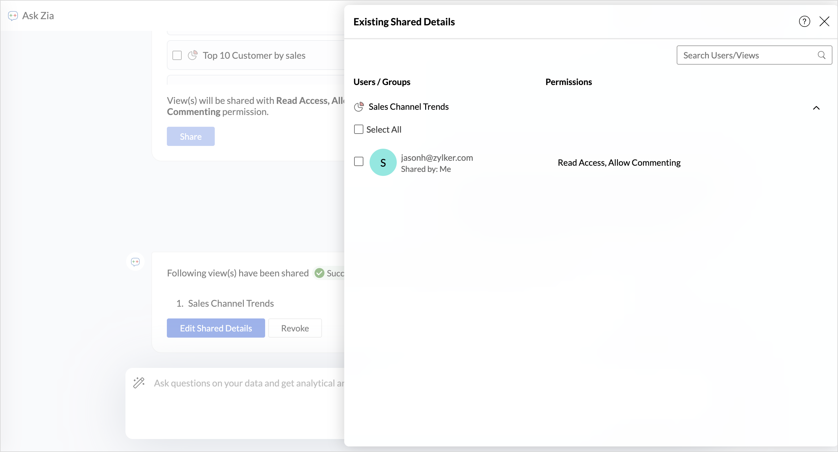This screenshot has height=452, width=838.
Task: Click jasonh's S avatar circle
Action: (x=383, y=162)
